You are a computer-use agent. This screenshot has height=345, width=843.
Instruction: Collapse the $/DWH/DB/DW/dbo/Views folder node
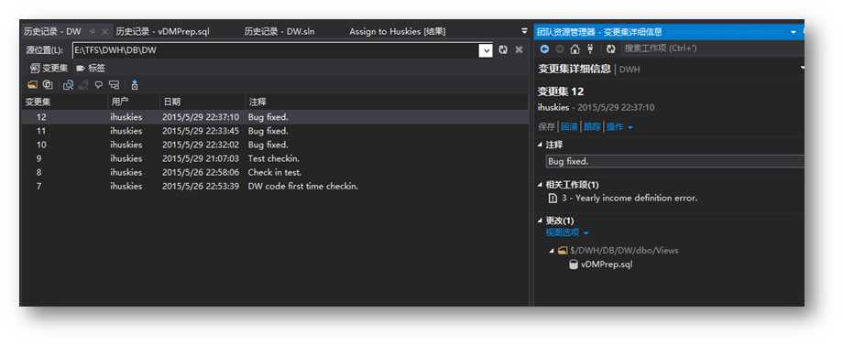552,251
